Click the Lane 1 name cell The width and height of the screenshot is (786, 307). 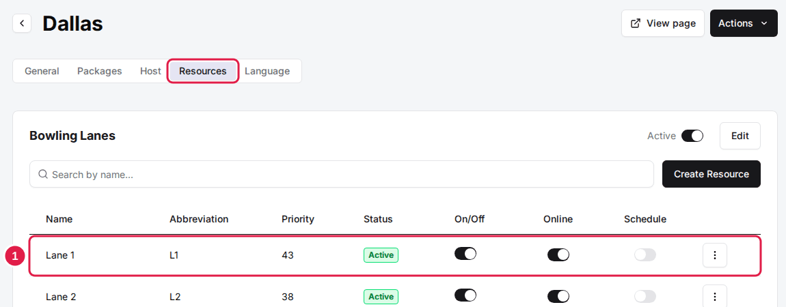[60, 256]
